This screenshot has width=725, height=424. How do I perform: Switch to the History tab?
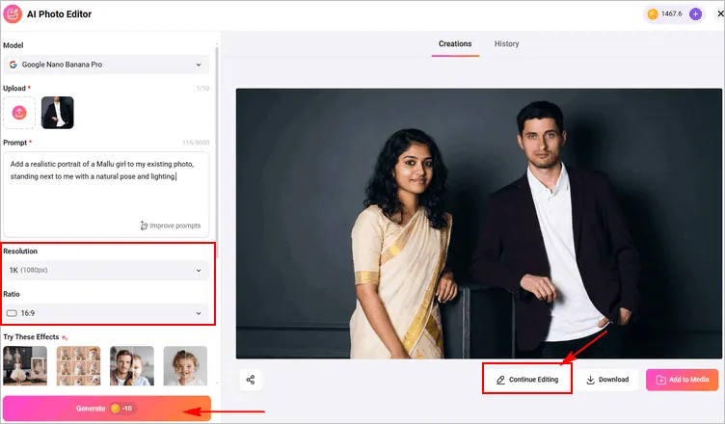pos(507,44)
